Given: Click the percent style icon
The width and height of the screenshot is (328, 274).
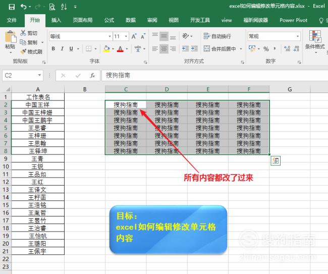Looking at the screenshot, I should tap(266, 49).
